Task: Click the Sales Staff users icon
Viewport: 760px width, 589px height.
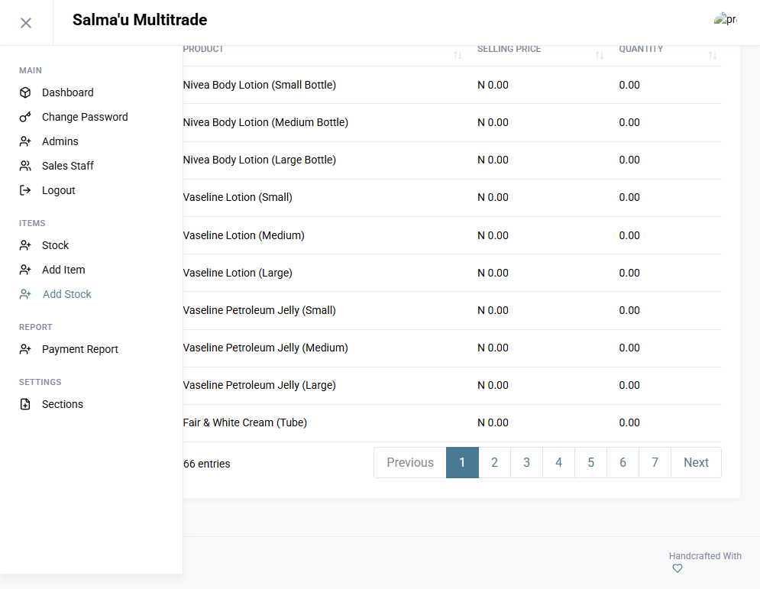Action: (x=25, y=166)
